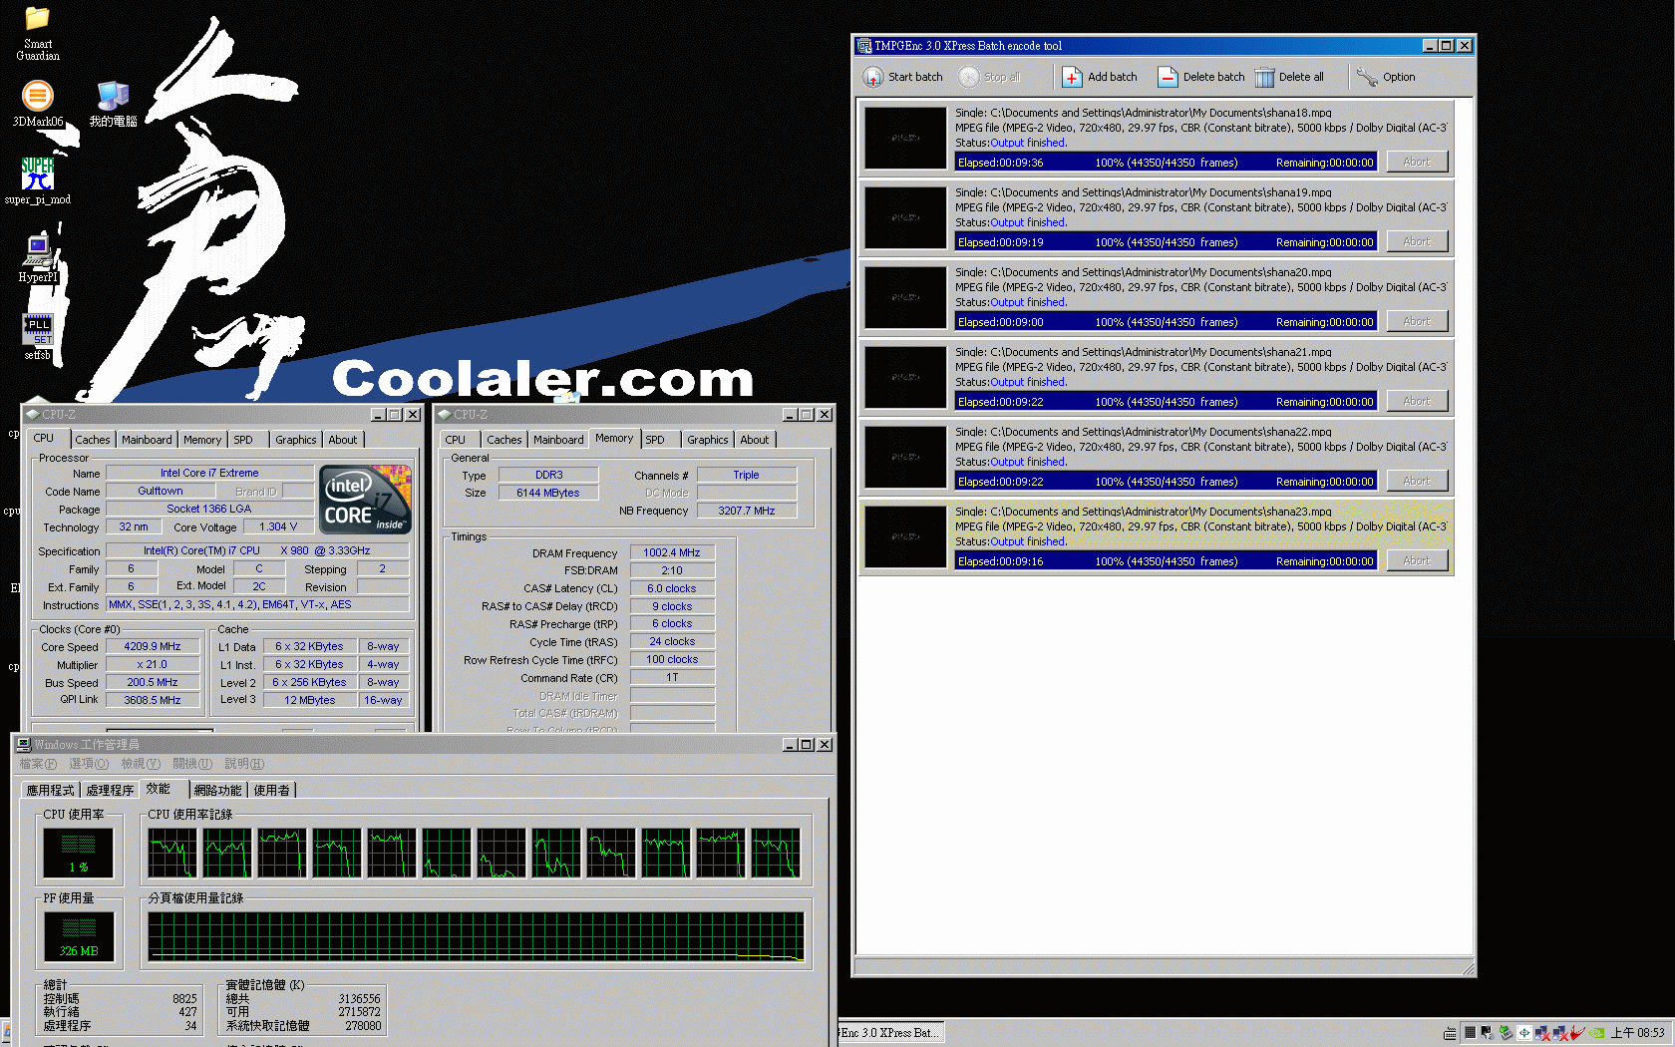Screen dimensions: 1675x1047
Task: Switch to Caches tab in left CPU-Z window
Action: coord(93,440)
